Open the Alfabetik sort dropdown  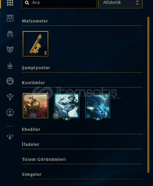tap(121, 3)
